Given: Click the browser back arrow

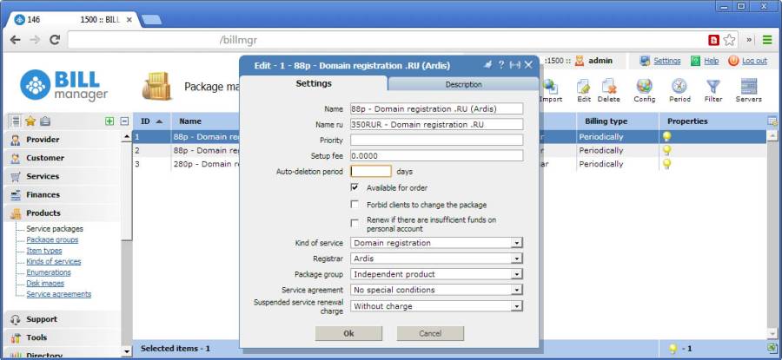Looking at the screenshot, I should coord(16,40).
